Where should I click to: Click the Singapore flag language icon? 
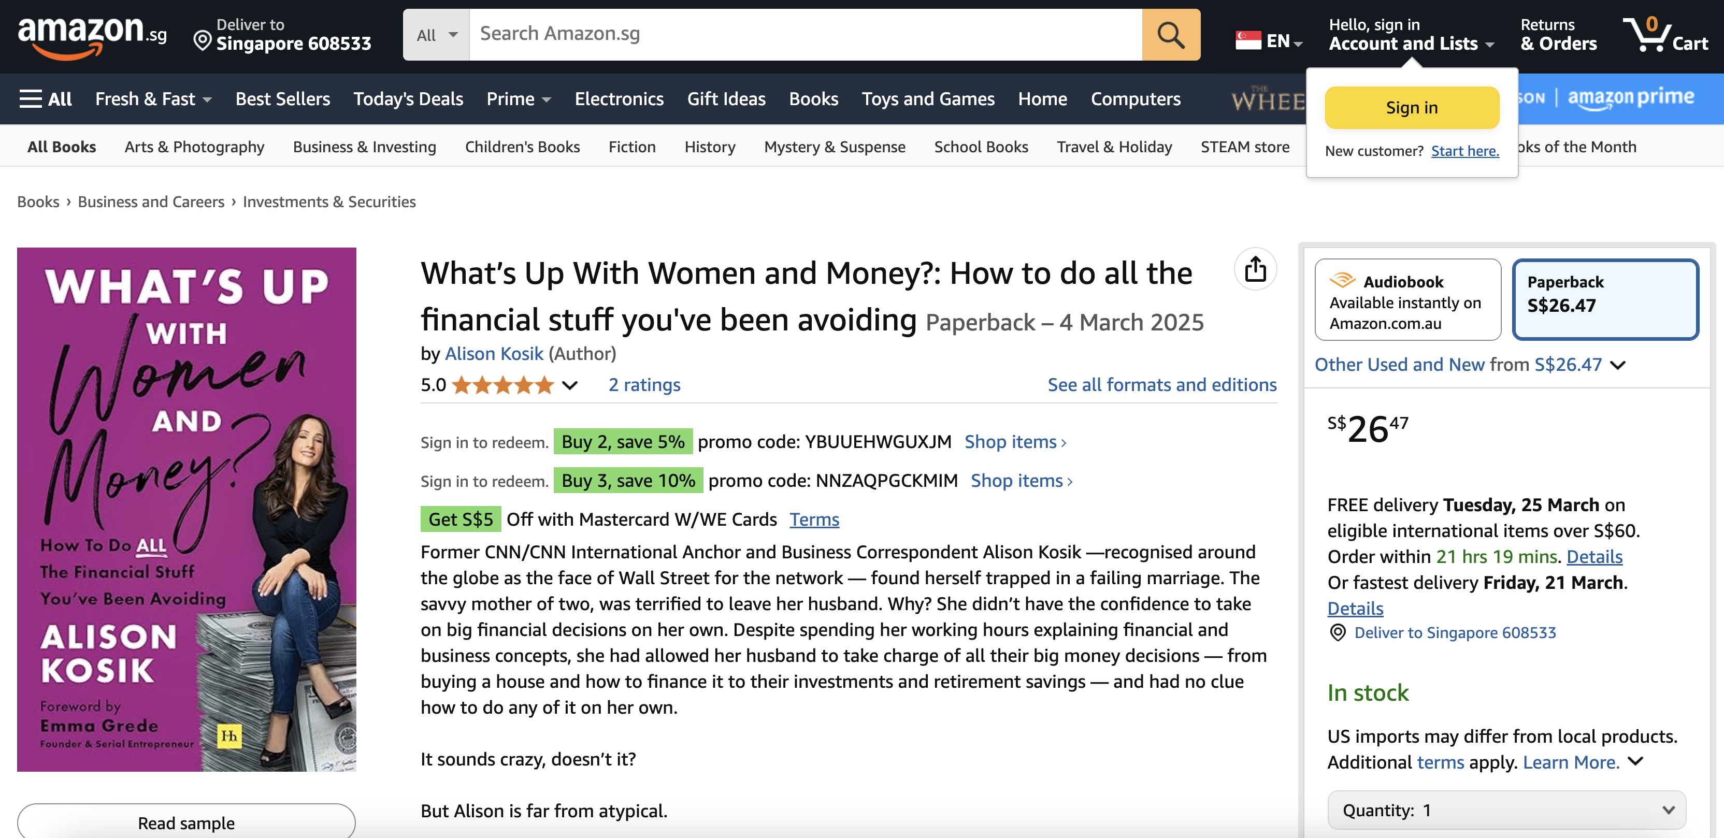1247,41
